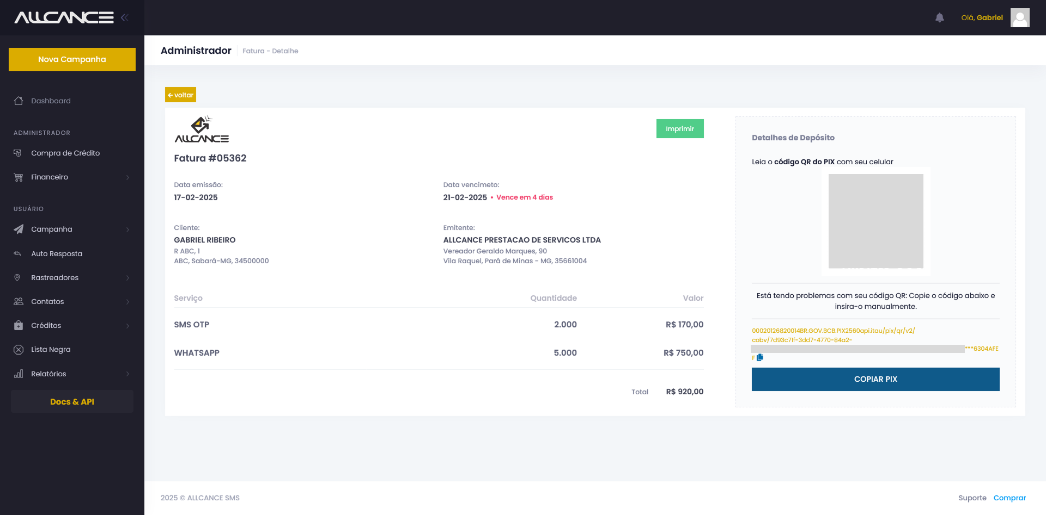Click the Suporte footer link
This screenshot has width=1046, height=515.
972,498
